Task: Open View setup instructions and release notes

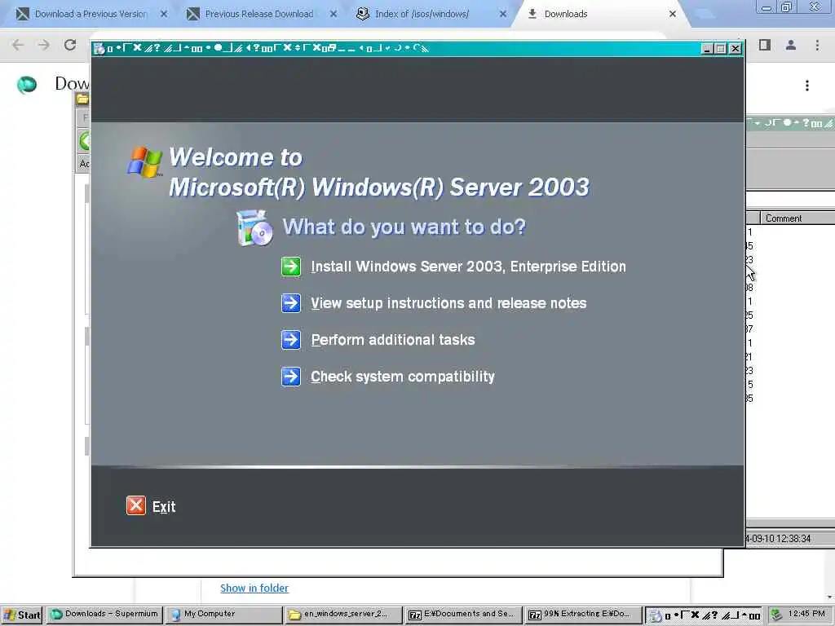Action: tap(448, 303)
